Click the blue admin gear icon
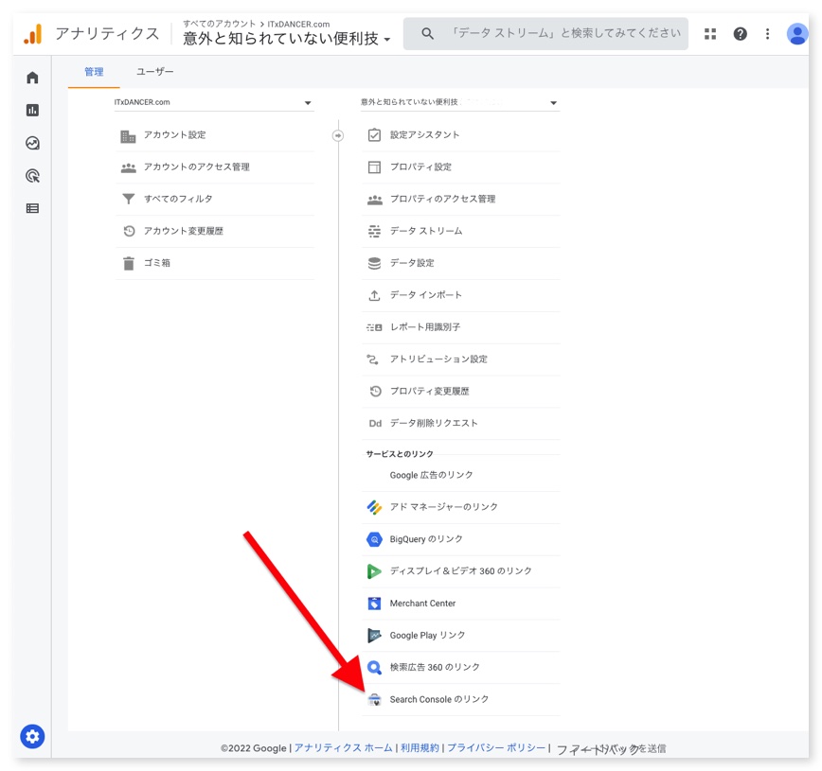This screenshot has width=822, height=771. click(x=32, y=736)
